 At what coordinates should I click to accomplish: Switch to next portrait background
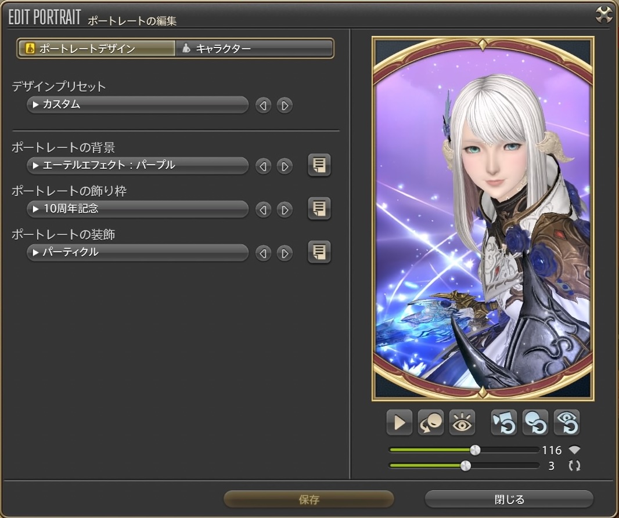tap(285, 166)
